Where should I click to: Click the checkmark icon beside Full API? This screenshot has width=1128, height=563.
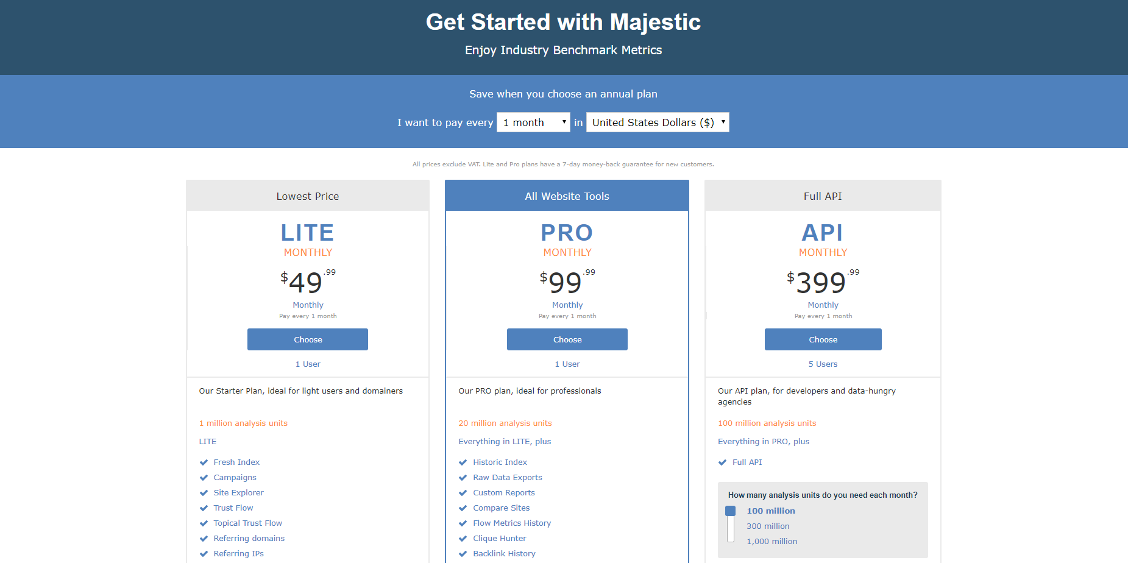pyautogui.click(x=722, y=462)
